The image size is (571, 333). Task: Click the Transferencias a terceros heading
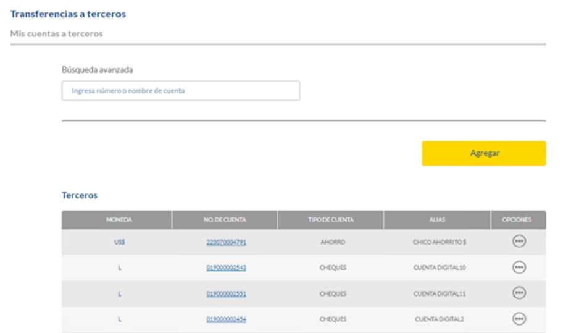click(68, 14)
